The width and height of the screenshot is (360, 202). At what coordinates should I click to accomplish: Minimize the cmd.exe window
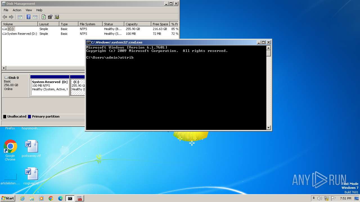[x=259, y=42]
